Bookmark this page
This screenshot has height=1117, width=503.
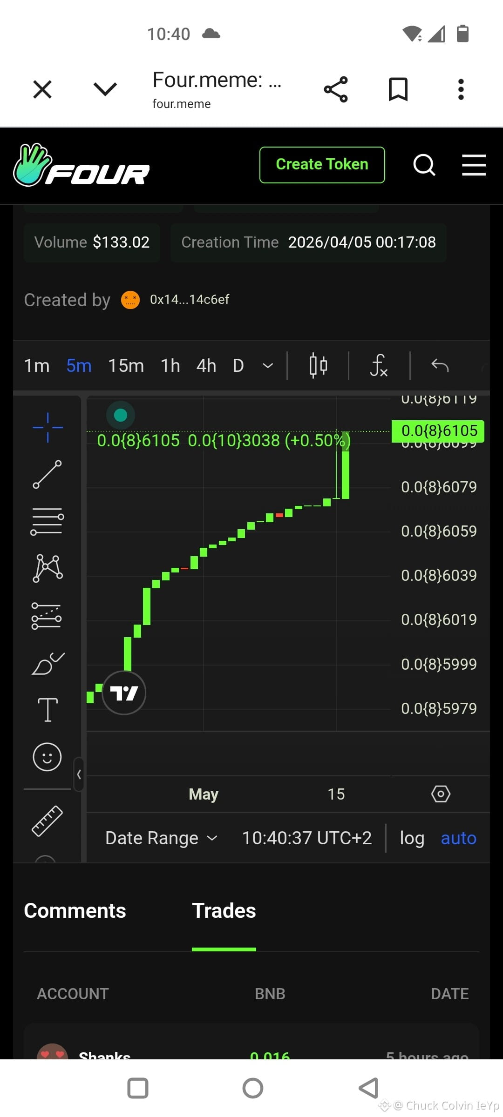pos(398,89)
